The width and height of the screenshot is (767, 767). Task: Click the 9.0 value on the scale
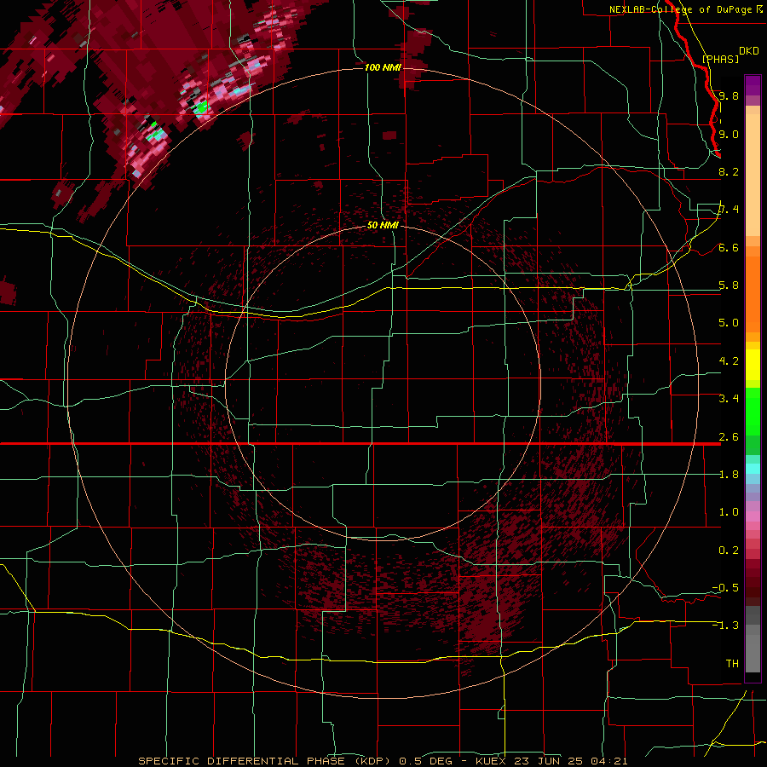(729, 134)
